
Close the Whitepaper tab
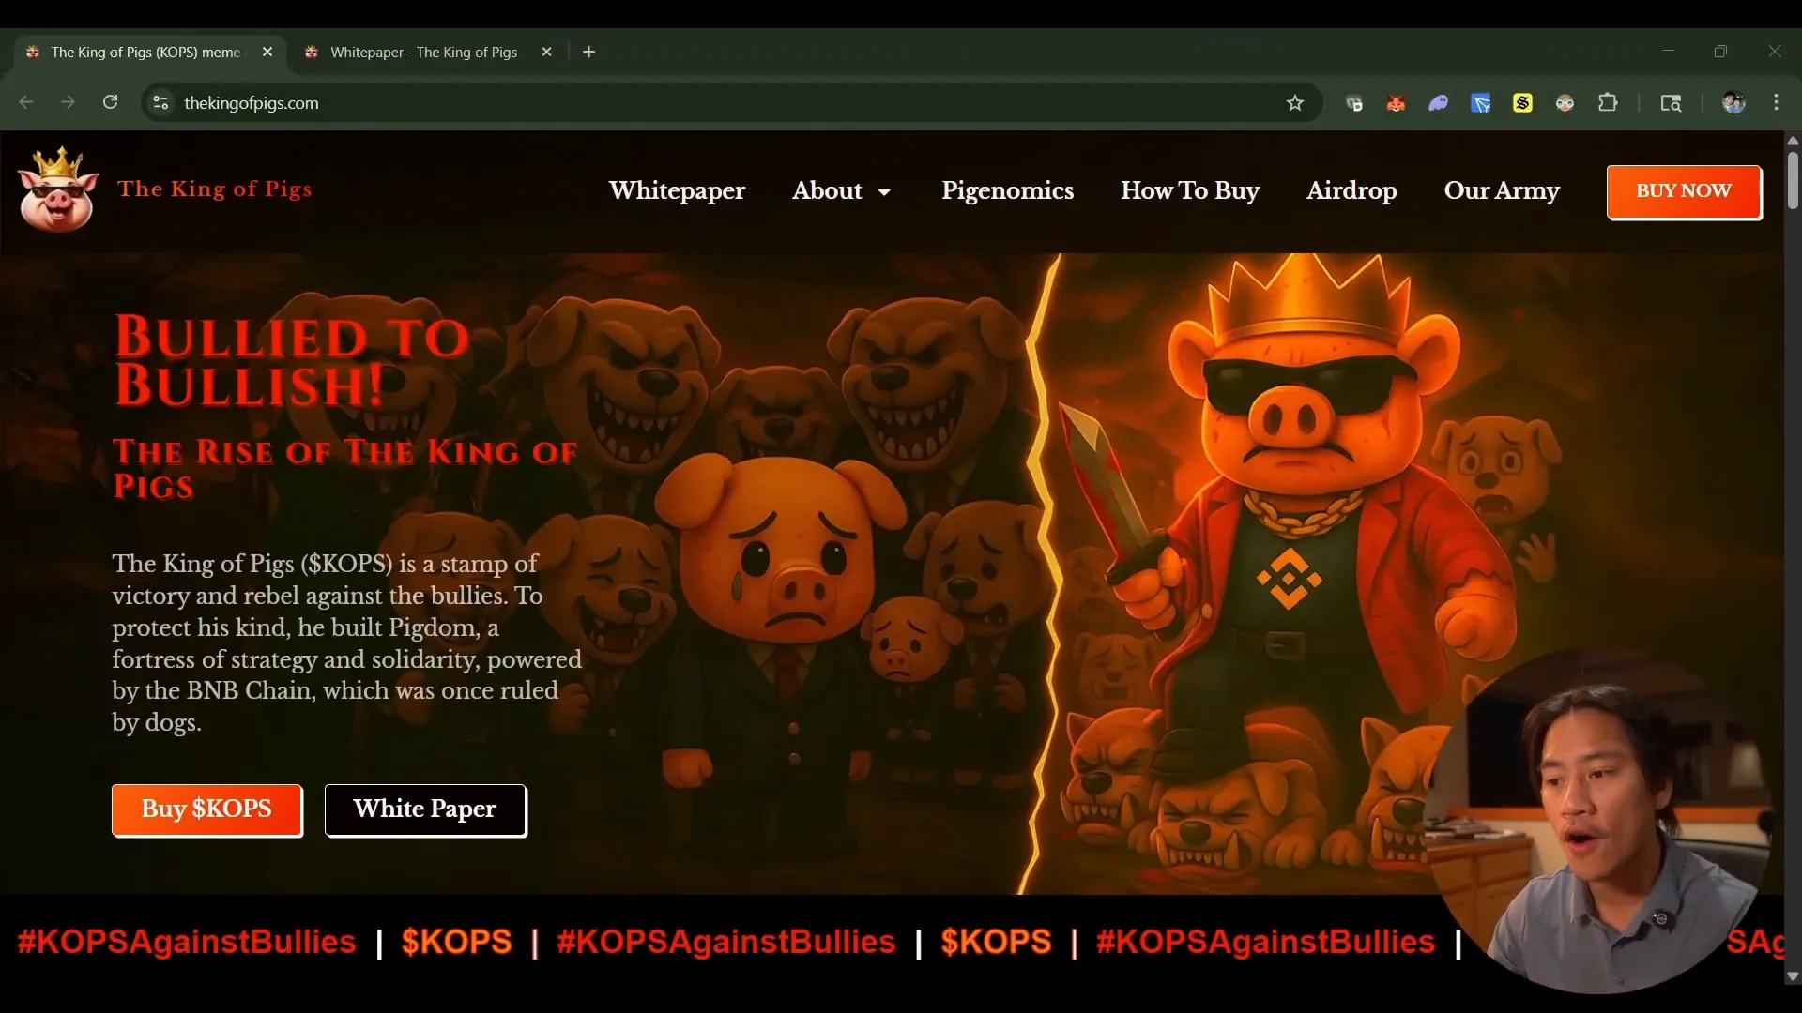[x=546, y=53]
